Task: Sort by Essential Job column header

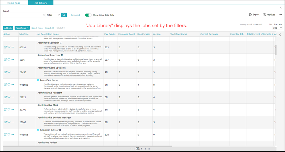Action: [x=237, y=34]
